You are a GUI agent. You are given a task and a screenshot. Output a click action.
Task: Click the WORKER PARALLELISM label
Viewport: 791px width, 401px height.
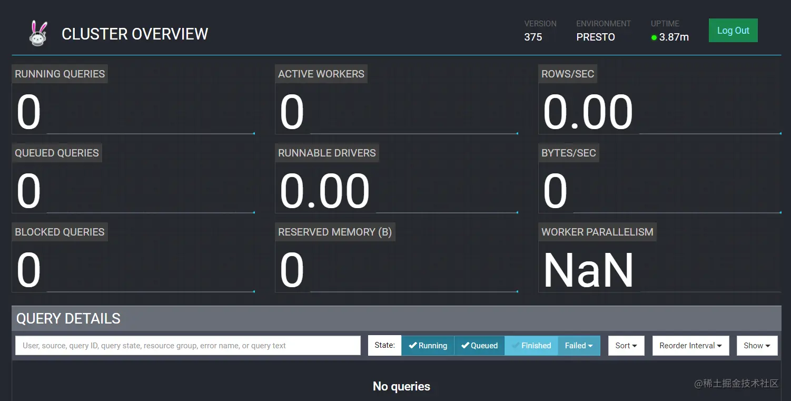click(x=597, y=232)
